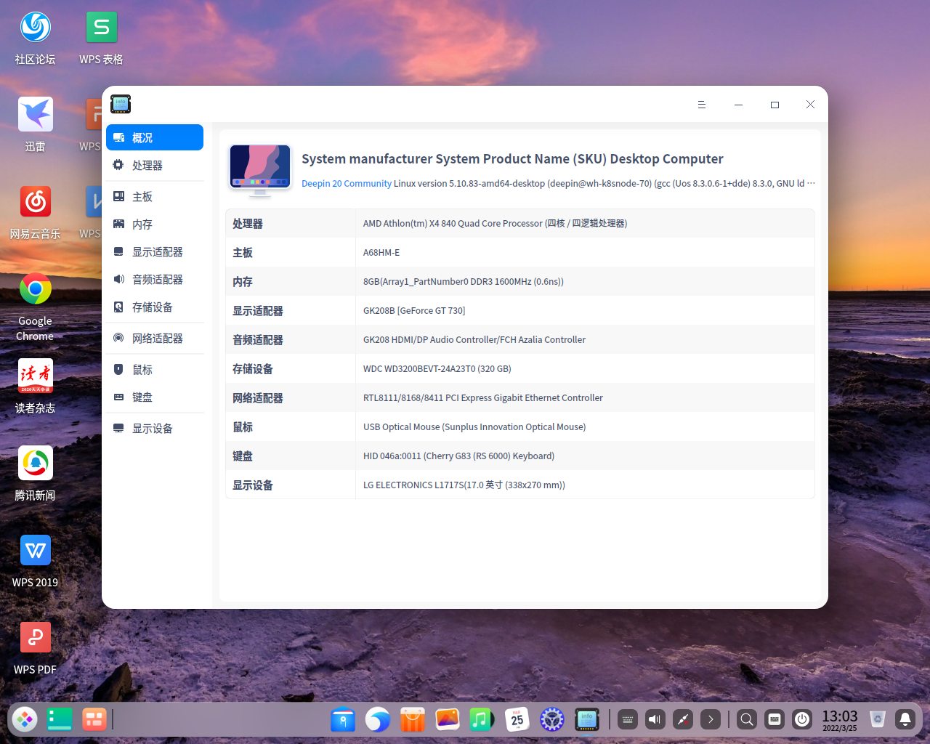Expand the hidden tray icons chevron
Screen dimensions: 930x744
(710, 719)
